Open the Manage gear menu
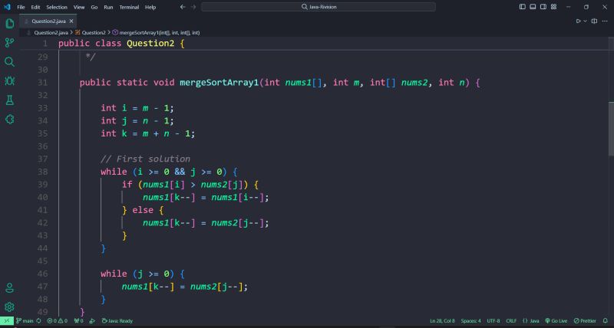 pyautogui.click(x=10, y=307)
